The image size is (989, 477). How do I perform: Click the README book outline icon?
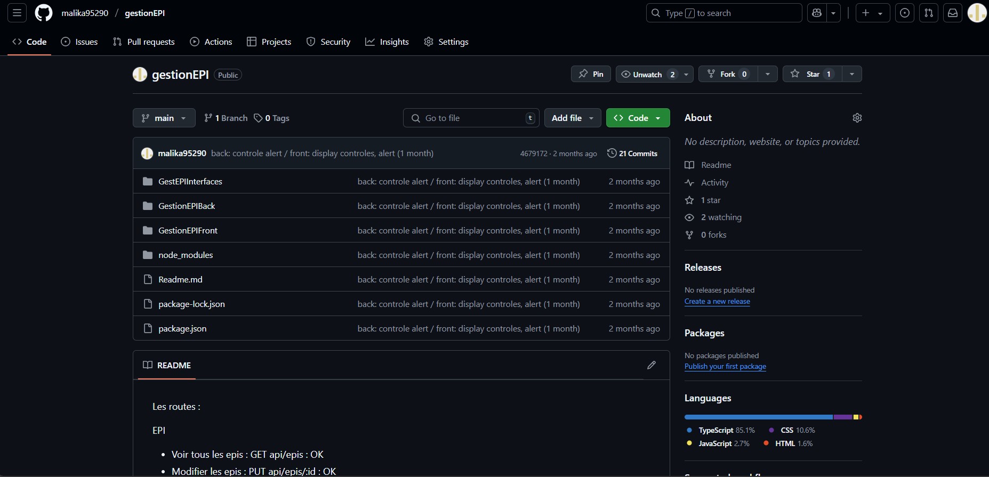(148, 365)
